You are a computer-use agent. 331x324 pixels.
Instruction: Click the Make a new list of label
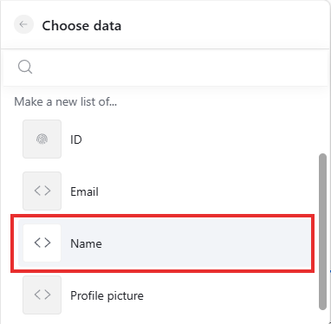click(x=66, y=102)
